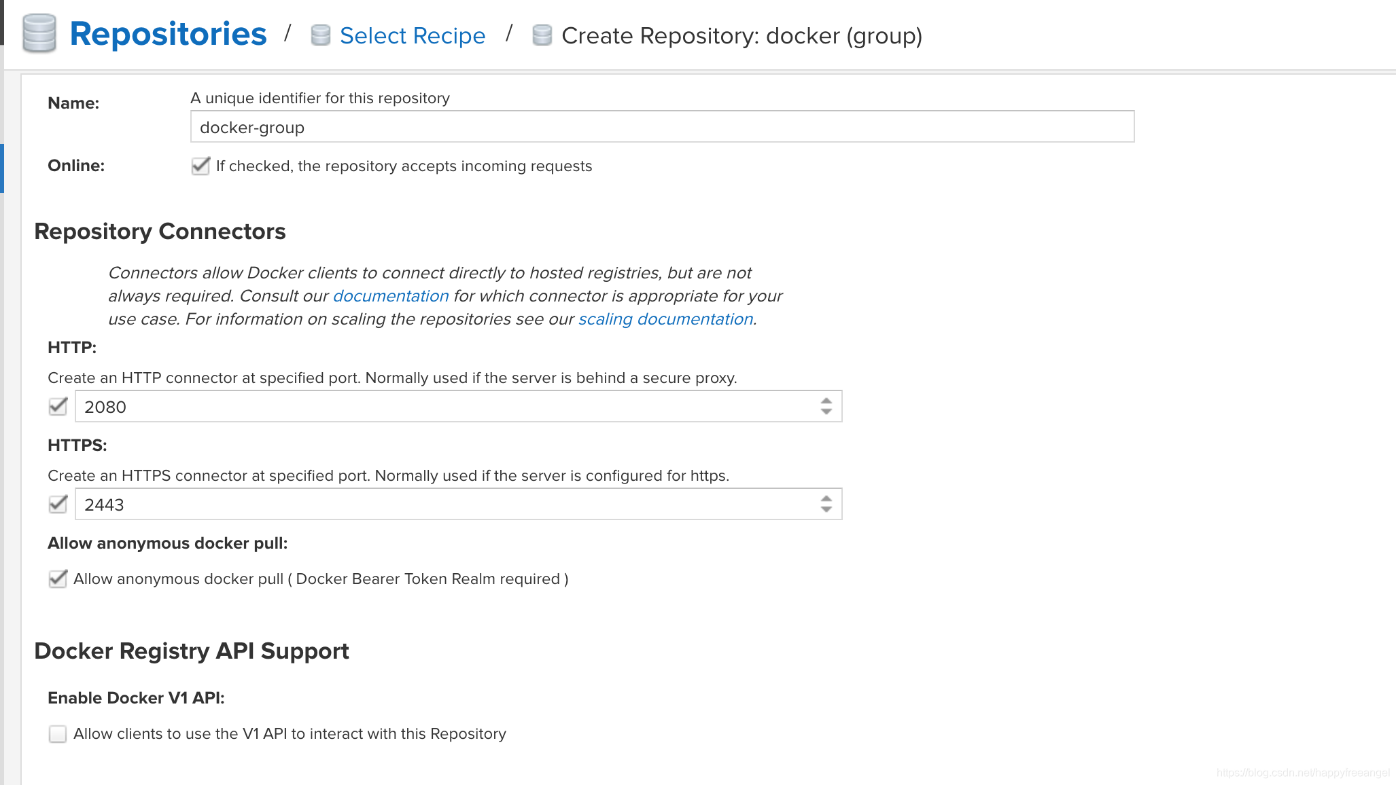Click the 'Online:' label
This screenshot has height=785, width=1396.
[x=76, y=166]
